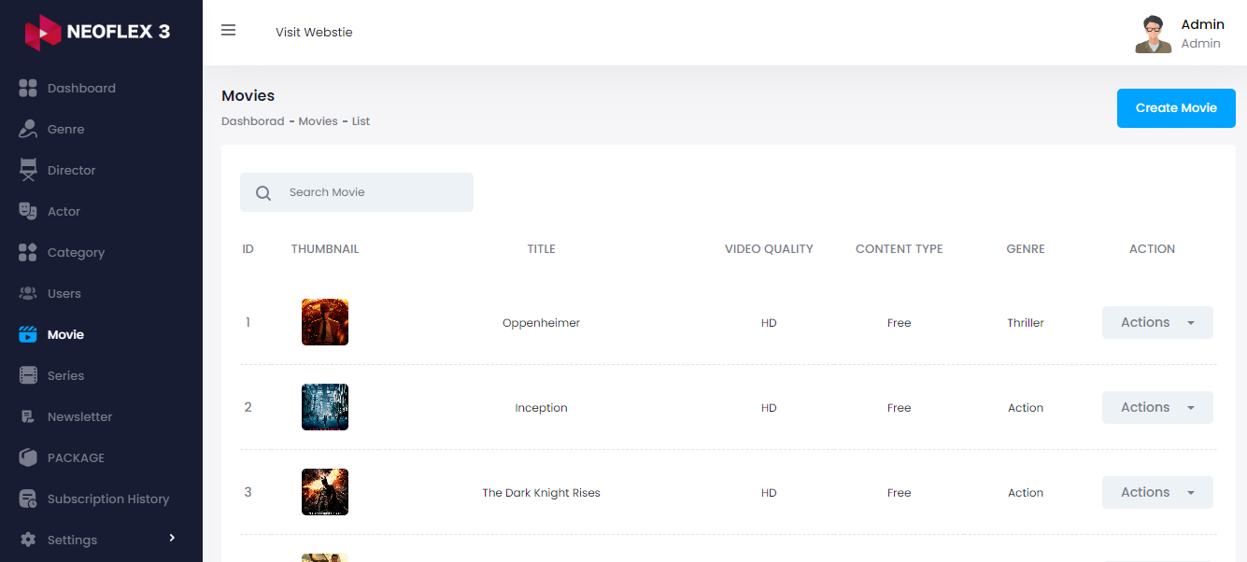Open the Actions dropdown for Inception
1247x562 pixels.
(1157, 407)
